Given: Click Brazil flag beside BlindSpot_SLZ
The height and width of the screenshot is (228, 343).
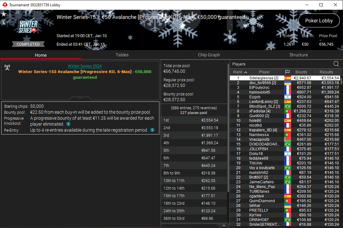Looking at the screenshot, I should tap(287, 106).
